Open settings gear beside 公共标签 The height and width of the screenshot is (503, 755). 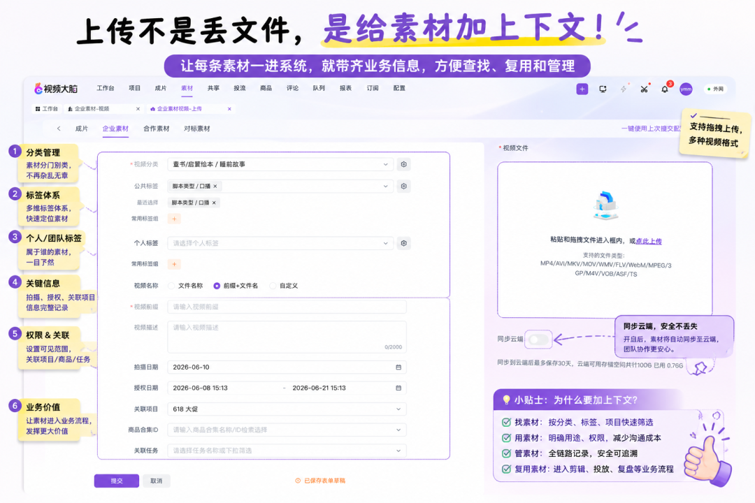(403, 187)
